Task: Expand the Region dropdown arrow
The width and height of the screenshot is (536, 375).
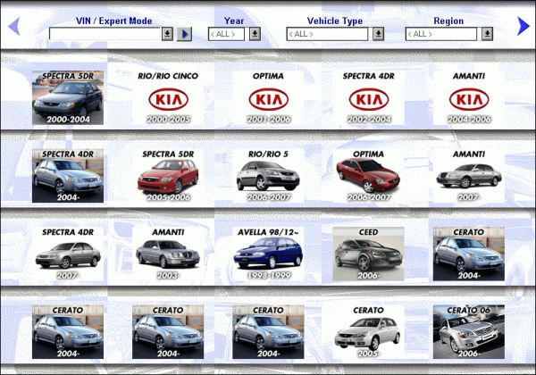Action: [487, 34]
